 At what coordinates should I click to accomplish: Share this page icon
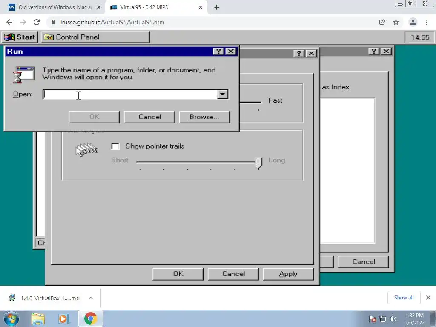click(382, 22)
